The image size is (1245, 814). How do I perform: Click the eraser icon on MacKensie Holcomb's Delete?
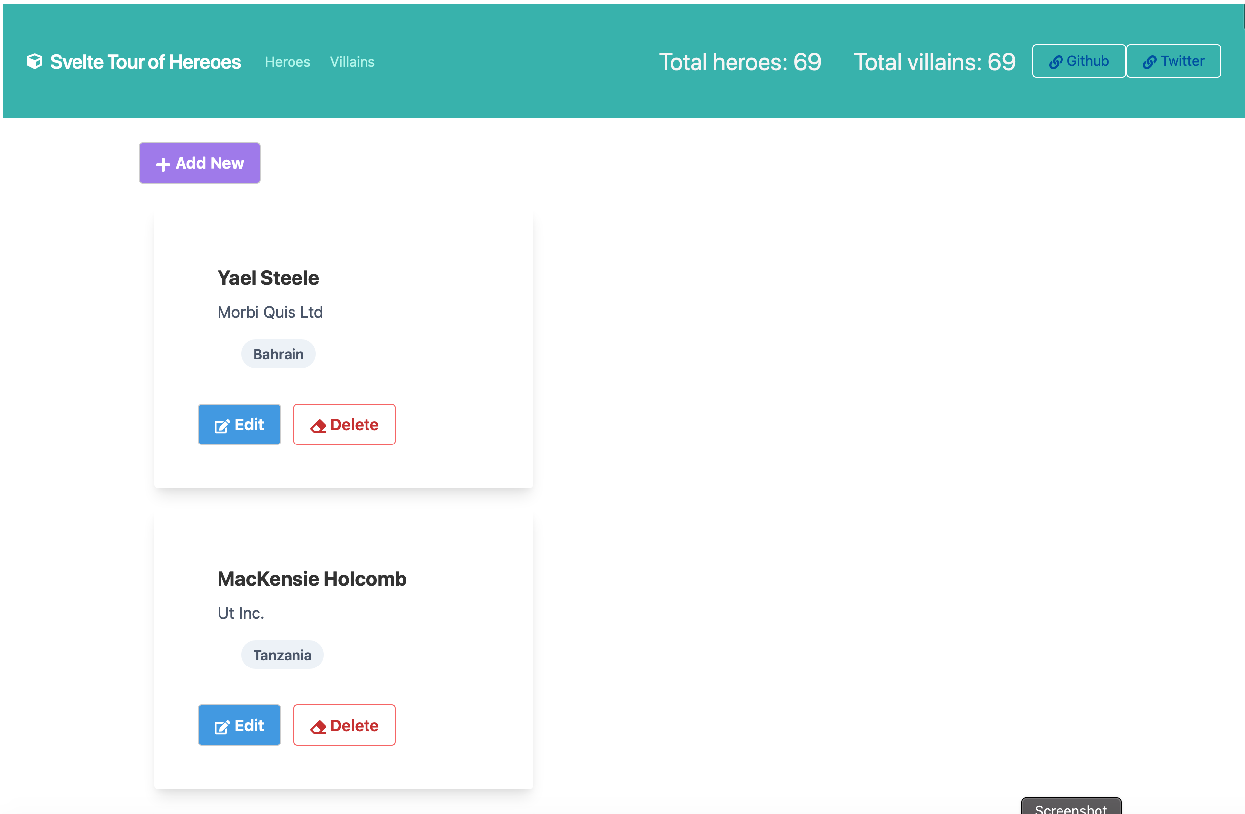(x=318, y=727)
